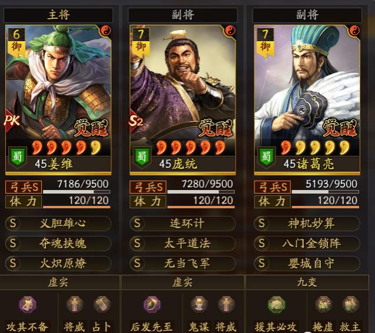Image resolution: width=375 pixels, height=333 pixels.
Task: Open the 义胆雄心 skill
Action: (58, 224)
